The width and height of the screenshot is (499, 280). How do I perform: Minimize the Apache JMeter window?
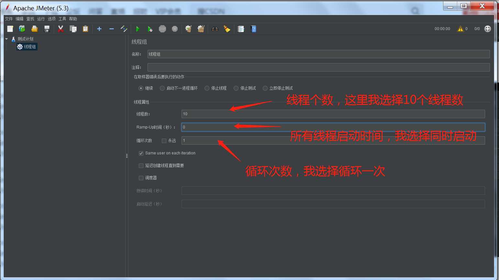(x=450, y=6)
